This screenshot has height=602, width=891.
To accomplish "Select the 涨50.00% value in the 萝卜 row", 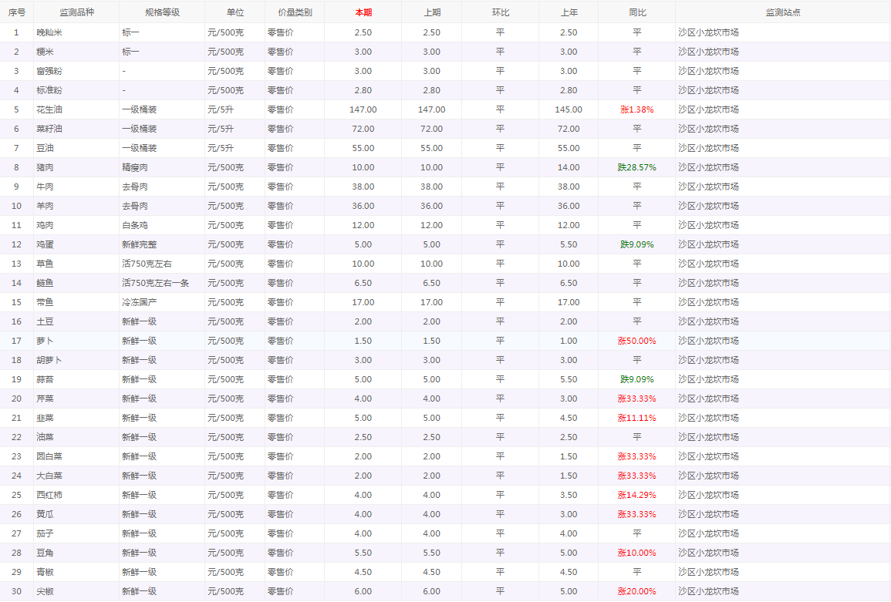I will click(636, 341).
